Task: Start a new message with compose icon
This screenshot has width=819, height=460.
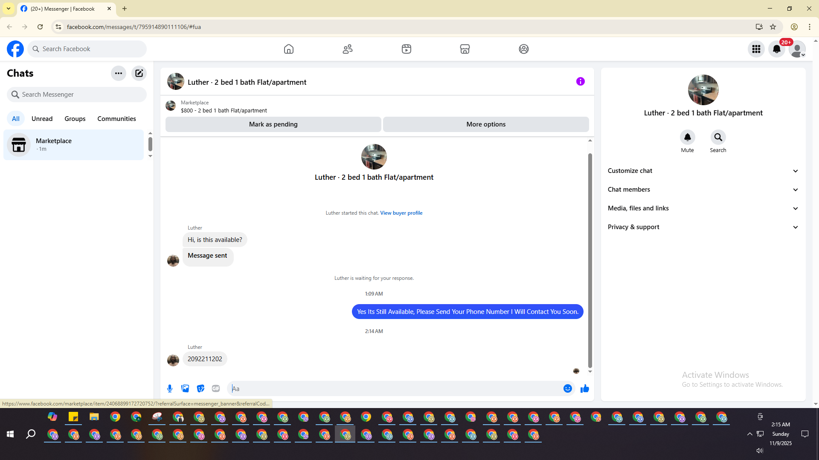Action: click(139, 73)
